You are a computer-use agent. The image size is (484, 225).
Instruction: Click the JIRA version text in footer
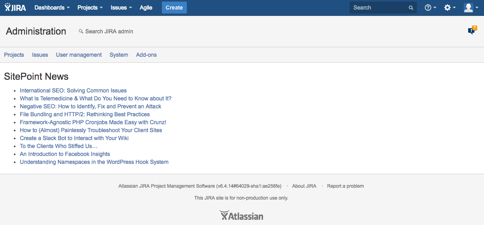[x=200, y=186]
